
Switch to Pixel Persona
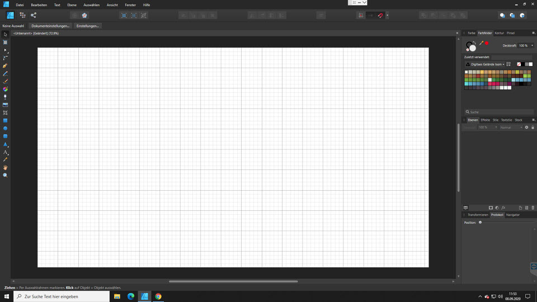[22, 15]
